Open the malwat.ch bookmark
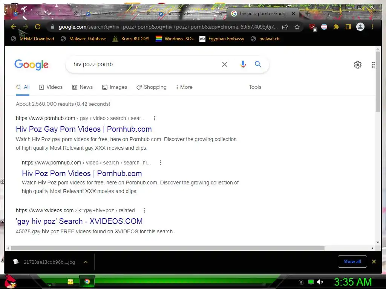Image resolution: width=386 pixels, height=289 pixels. [265, 39]
